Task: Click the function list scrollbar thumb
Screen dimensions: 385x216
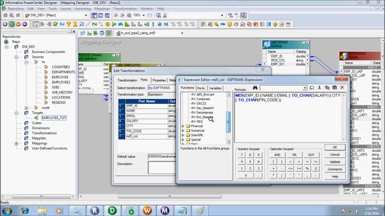Action: click(x=228, y=122)
